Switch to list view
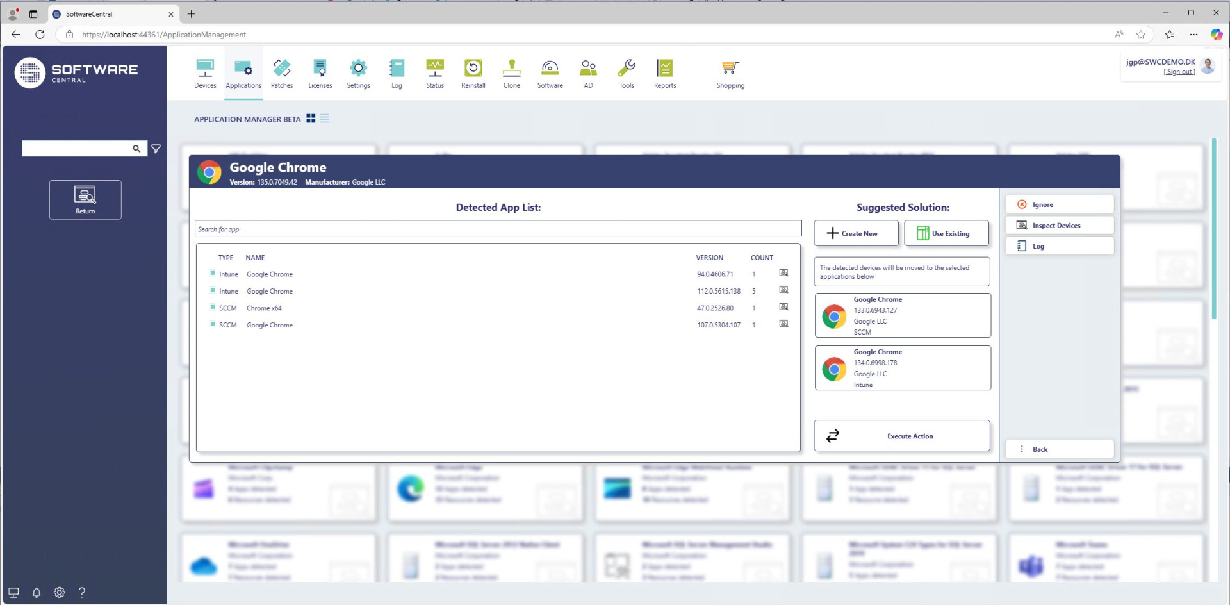The height and width of the screenshot is (605, 1230). click(325, 119)
